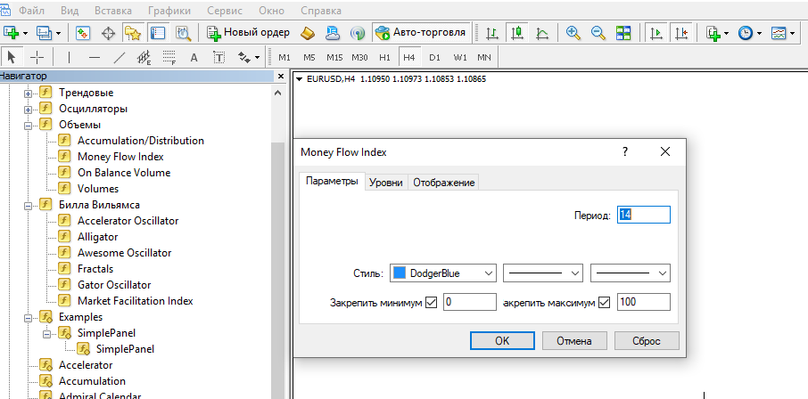
Task: Toggle chart shift icon
Action: (x=681, y=33)
